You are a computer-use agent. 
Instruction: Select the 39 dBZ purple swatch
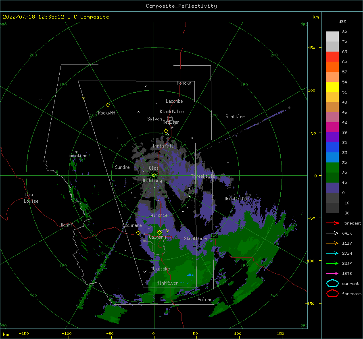(x=332, y=137)
